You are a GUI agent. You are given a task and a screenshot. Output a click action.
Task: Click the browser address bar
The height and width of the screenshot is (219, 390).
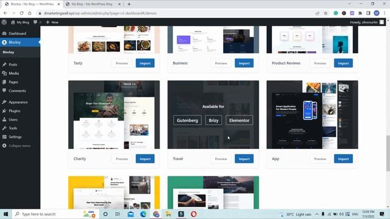click(174, 13)
